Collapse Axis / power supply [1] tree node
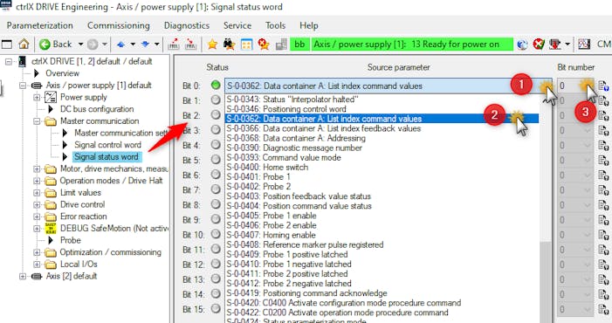The height and width of the screenshot is (323, 612). click(23, 86)
